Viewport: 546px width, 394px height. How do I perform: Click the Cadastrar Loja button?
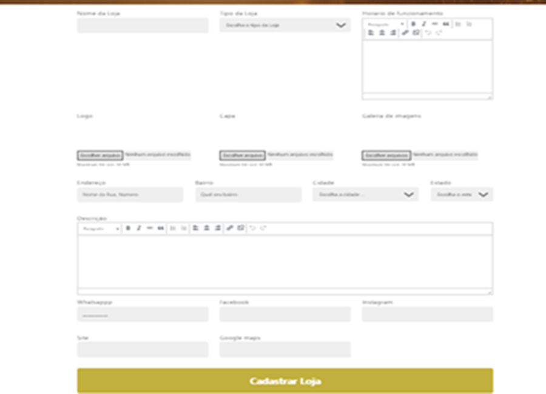(285, 381)
